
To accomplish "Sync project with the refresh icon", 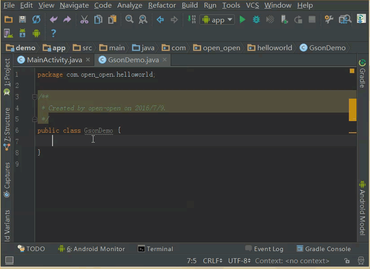I will point(36,19).
